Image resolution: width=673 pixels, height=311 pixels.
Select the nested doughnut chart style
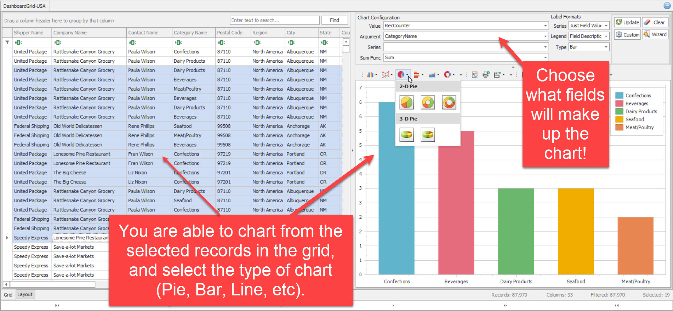[449, 102]
